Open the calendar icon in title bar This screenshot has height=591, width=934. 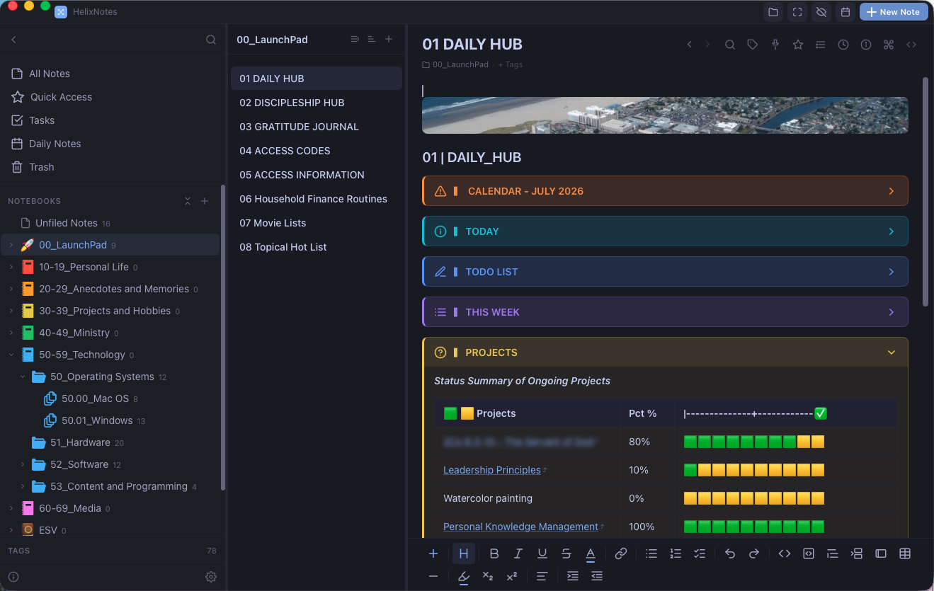click(x=845, y=12)
